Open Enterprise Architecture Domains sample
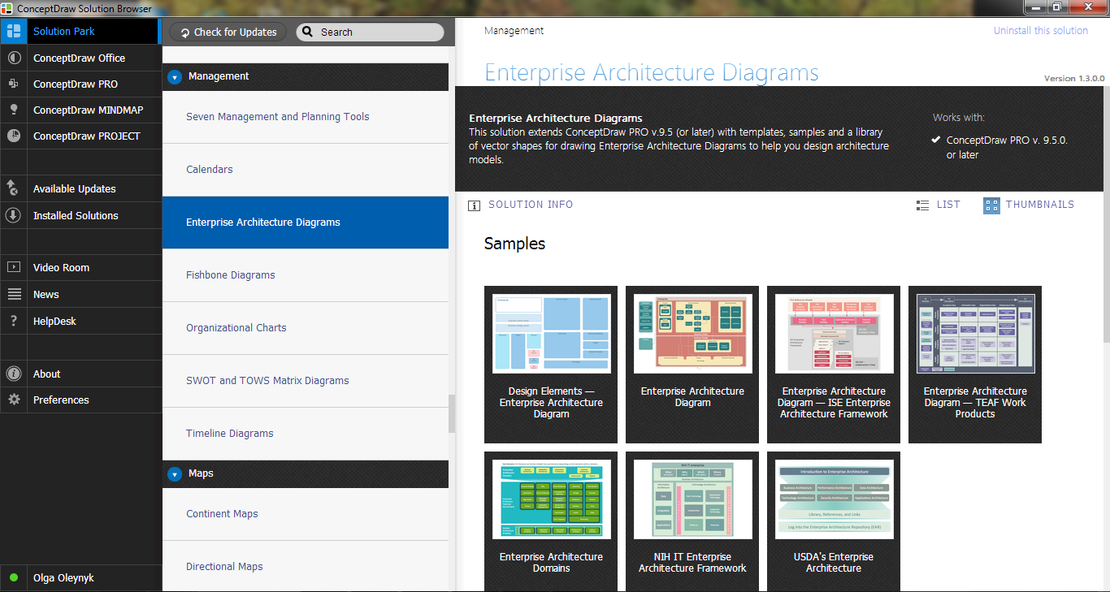This screenshot has height=592, width=1110. click(551, 521)
